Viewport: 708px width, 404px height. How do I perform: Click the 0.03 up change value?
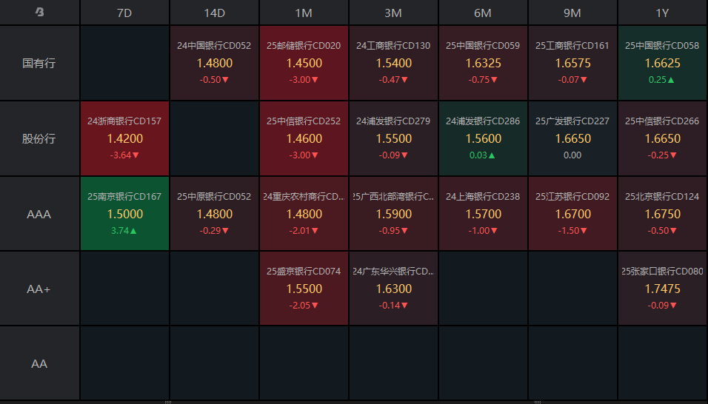point(482,155)
